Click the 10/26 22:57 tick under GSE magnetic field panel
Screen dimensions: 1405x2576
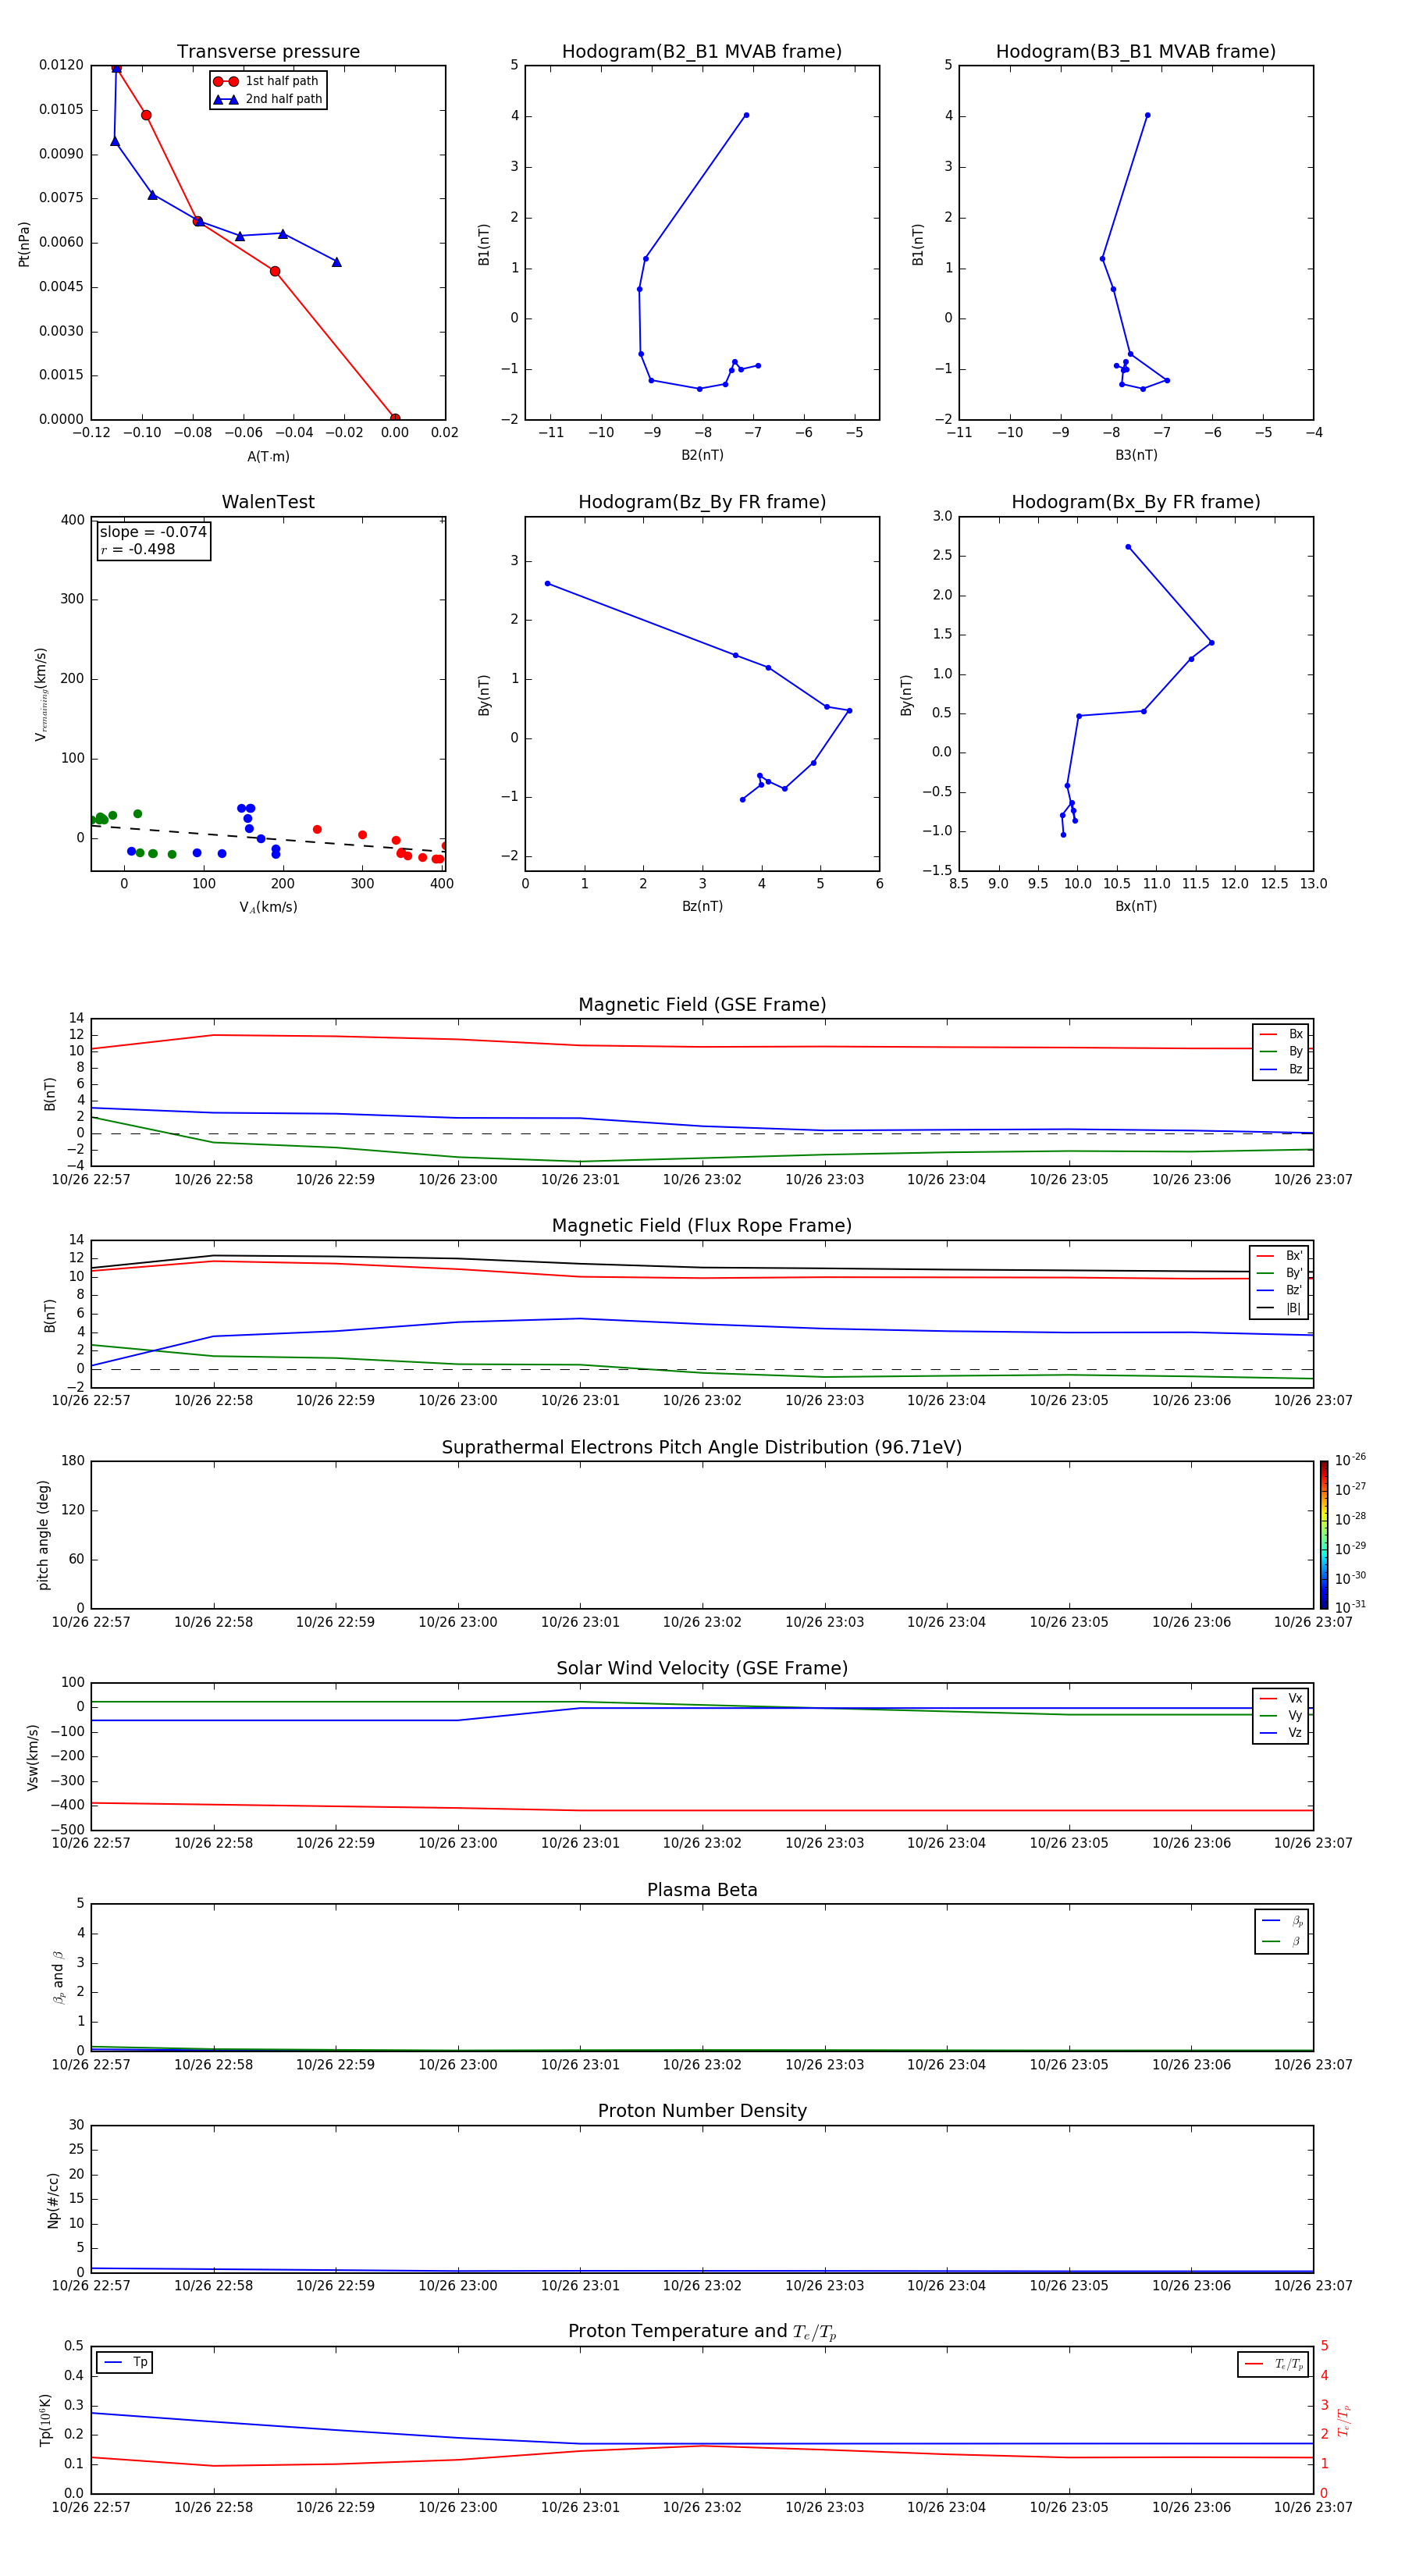pos(91,1180)
